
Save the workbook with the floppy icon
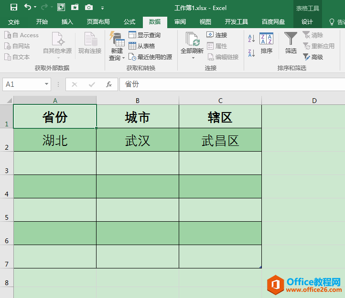(x=14, y=8)
